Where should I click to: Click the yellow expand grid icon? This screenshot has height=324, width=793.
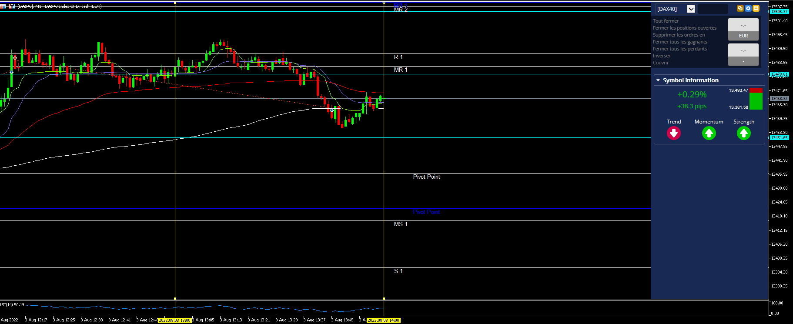756,8
